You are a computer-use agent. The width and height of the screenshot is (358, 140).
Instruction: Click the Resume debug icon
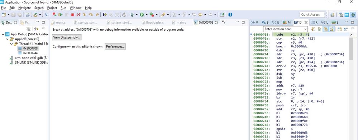tap(61, 15)
